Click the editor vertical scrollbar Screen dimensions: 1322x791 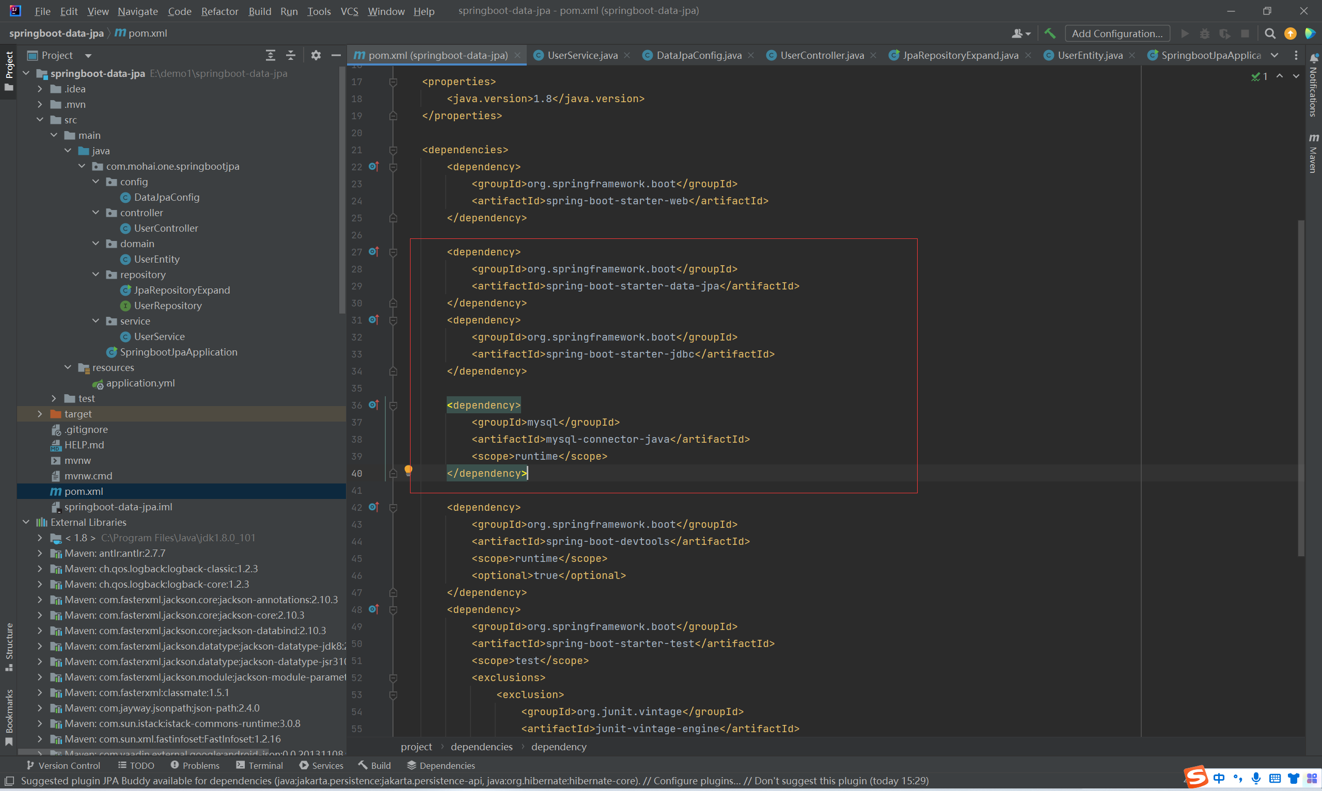pyautogui.click(x=1301, y=388)
